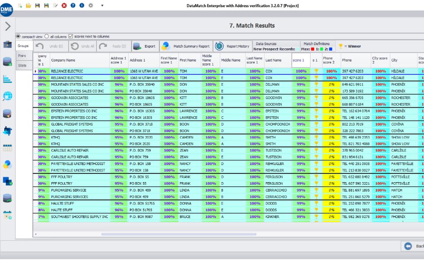424x260 pixels.
Task: Click the puzzle pieces match configuration icon
Action: (7, 131)
